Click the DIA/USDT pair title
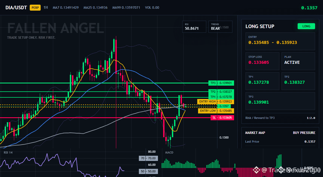 point(16,8)
